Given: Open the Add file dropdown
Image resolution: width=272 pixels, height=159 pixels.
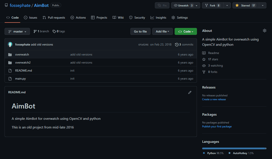Looking at the screenshot, I should click(162, 32).
